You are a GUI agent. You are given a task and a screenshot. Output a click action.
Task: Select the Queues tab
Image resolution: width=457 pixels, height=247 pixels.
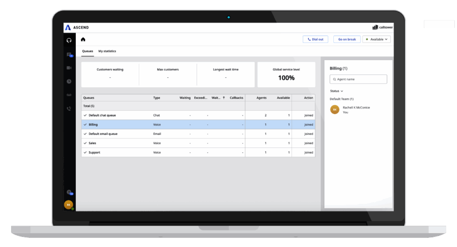(x=87, y=51)
